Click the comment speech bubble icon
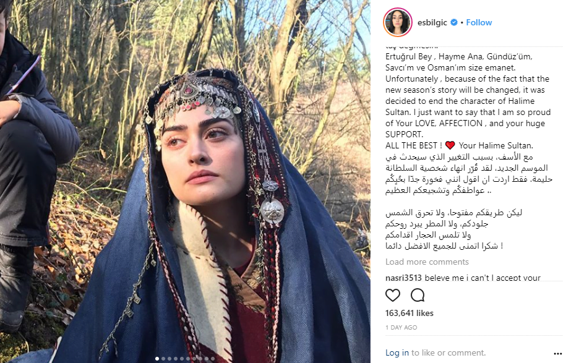Viewport: 566px width, 363px height. point(418,295)
